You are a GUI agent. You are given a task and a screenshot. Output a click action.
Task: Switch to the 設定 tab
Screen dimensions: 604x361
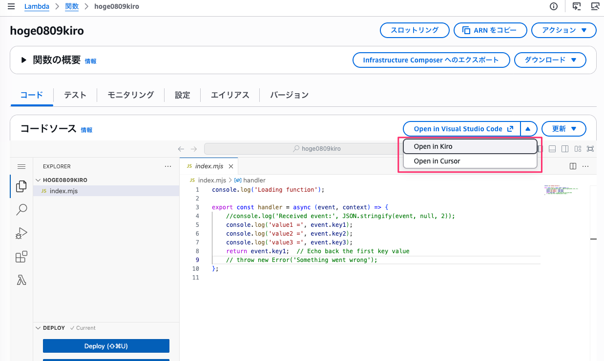183,95
